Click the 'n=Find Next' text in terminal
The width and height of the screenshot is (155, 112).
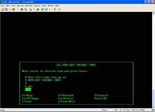pyautogui.click(x=66, y=101)
